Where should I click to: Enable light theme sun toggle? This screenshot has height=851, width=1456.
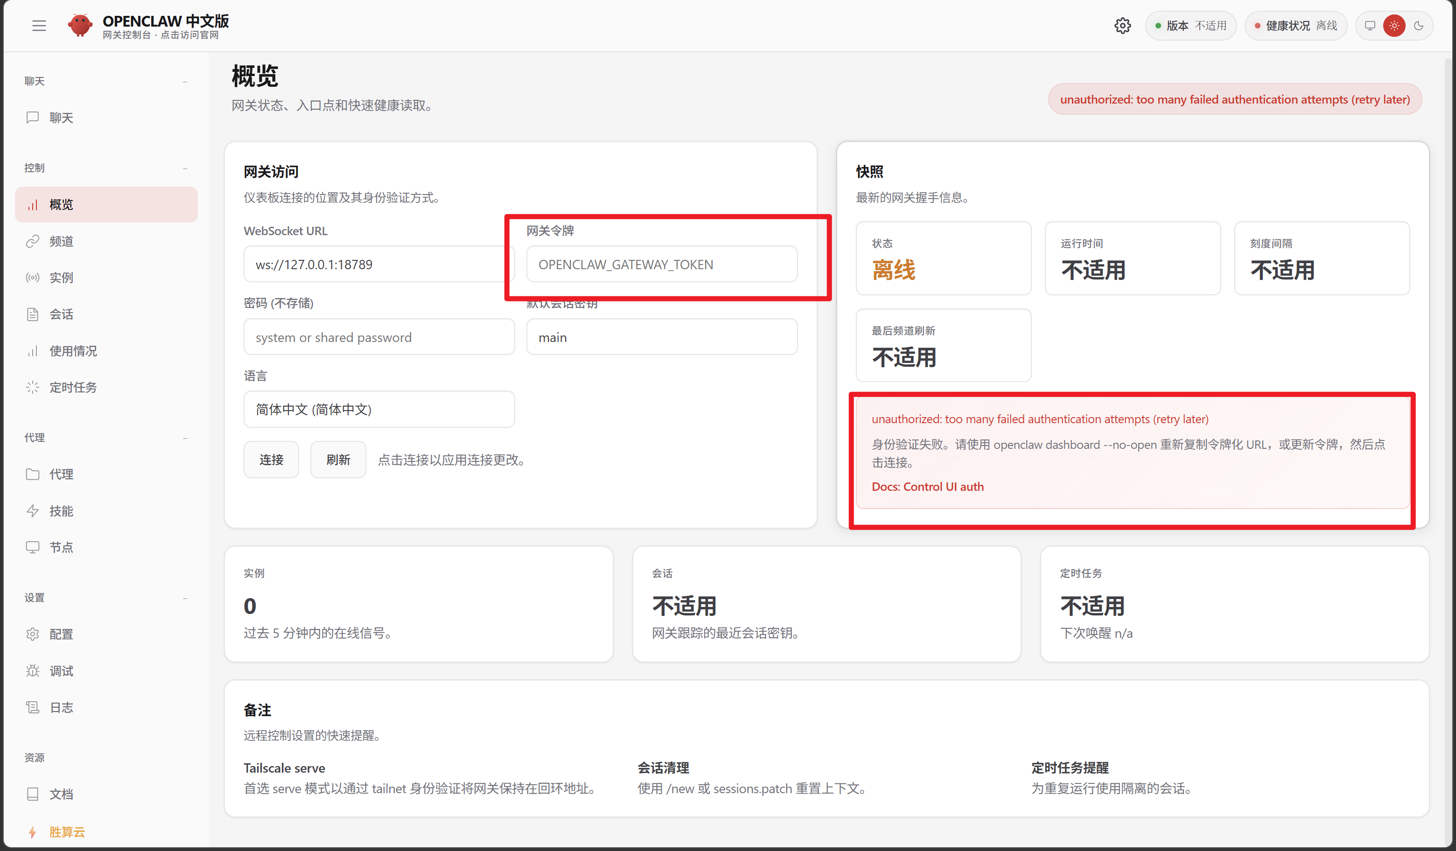1394,25
